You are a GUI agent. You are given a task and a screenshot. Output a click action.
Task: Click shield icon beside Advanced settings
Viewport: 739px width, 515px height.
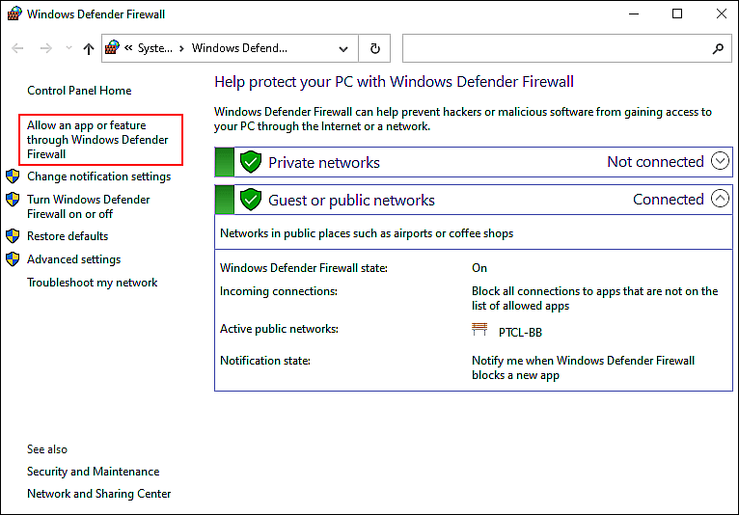click(x=13, y=258)
